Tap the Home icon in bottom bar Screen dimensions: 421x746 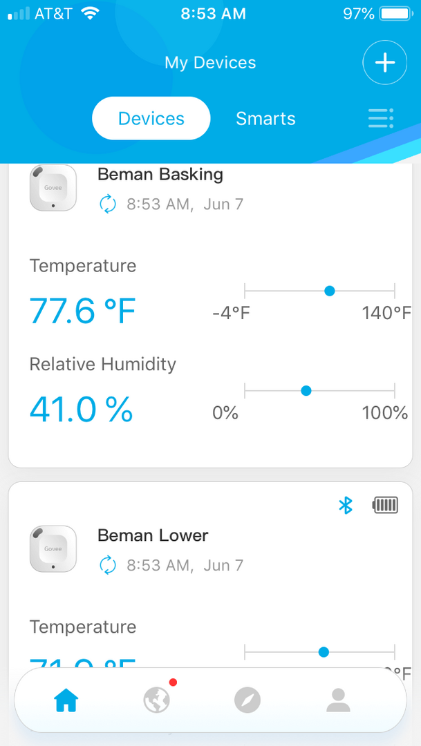coord(66,701)
